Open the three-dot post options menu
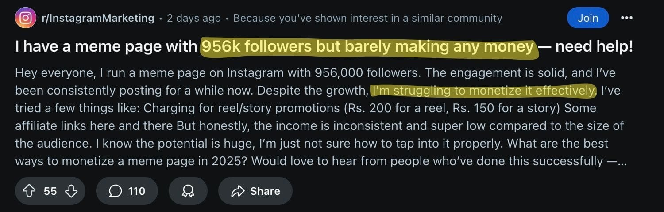The image size is (664, 212). pos(627,18)
